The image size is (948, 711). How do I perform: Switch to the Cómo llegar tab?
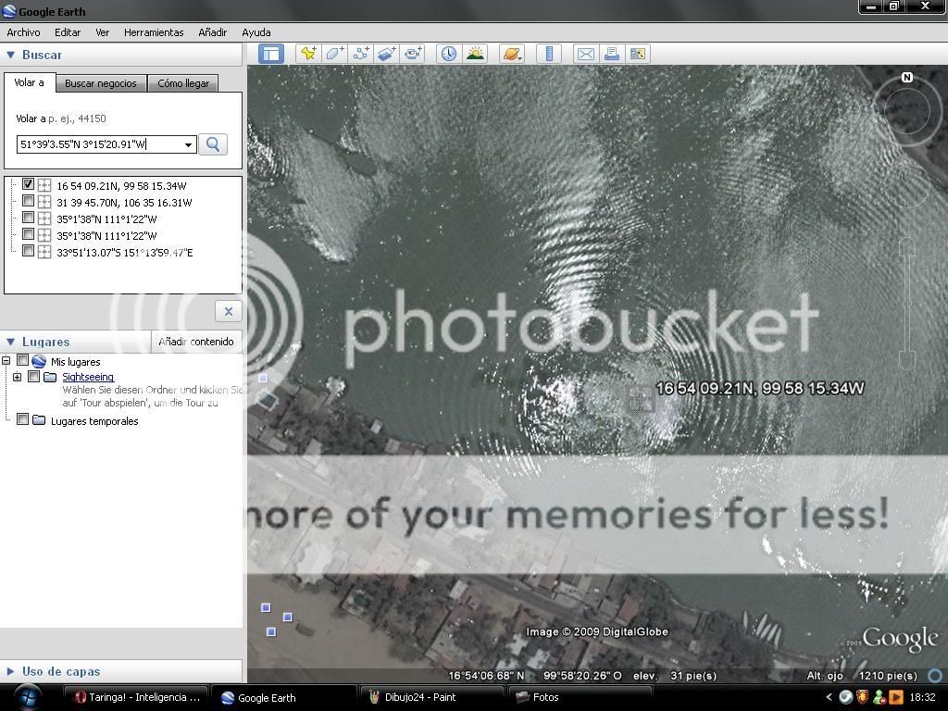[x=183, y=83]
